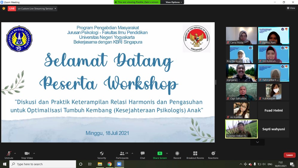Click the microphone tray icon
This screenshot has height=168, width=298.
[255, 164]
